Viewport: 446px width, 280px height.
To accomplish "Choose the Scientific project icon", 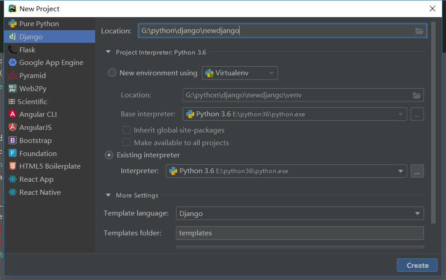I will pyautogui.click(x=12, y=101).
